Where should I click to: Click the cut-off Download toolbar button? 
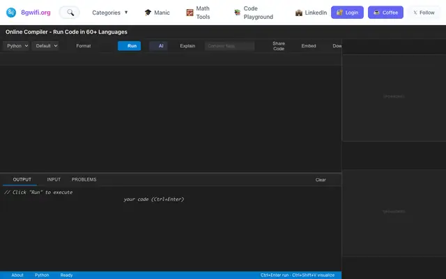point(337,46)
